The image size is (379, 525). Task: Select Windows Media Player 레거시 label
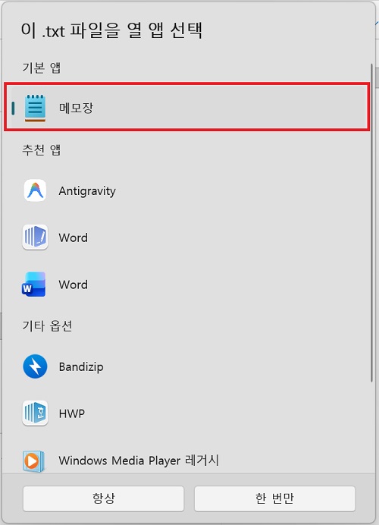click(x=139, y=461)
